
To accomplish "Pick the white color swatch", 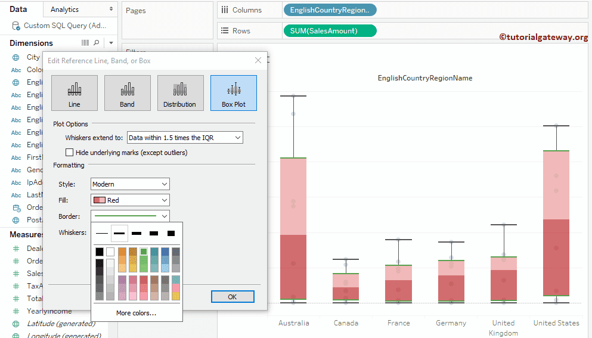I will [x=110, y=252].
